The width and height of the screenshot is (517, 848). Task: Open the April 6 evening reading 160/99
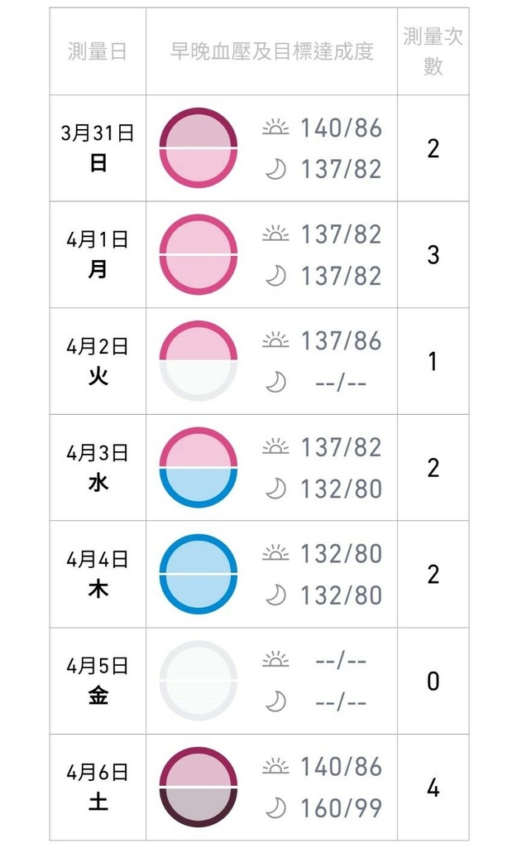click(x=341, y=808)
